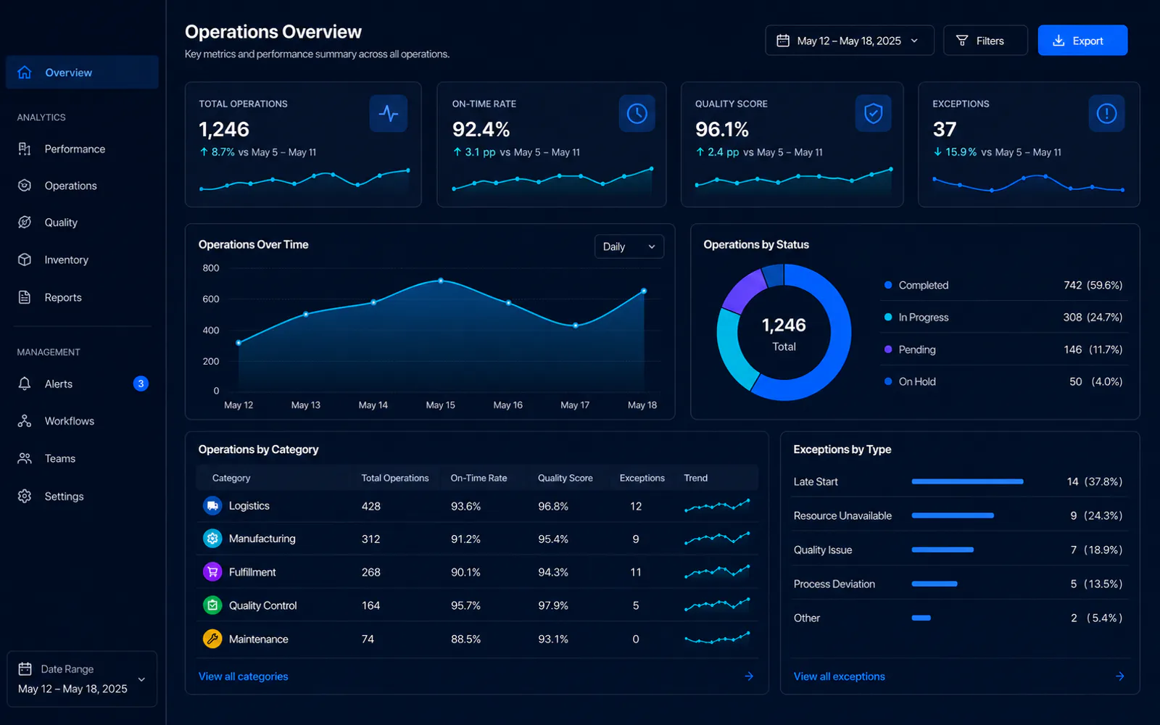Click the In Progress 308 (24.7%) row
1160x725 pixels.
click(x=1003, y=318)
